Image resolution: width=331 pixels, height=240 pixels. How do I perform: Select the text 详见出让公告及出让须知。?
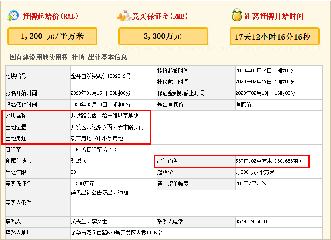[101, 193]
